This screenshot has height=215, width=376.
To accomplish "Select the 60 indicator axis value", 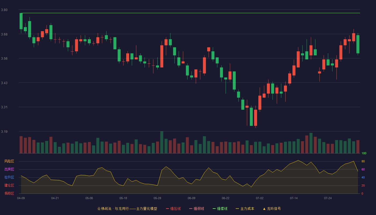I will (x=363, y=169).
